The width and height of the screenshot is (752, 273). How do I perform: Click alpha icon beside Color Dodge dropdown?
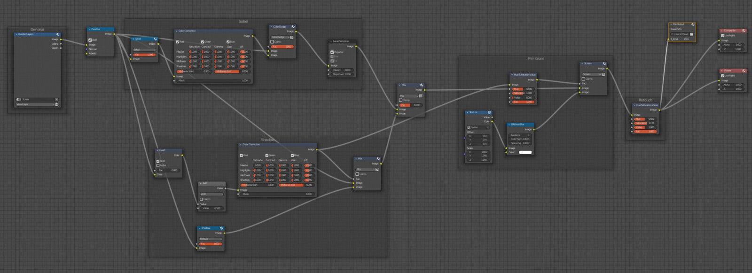[292, 37]
